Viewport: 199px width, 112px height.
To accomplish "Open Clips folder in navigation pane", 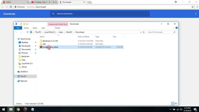I will (x=24, y=60).
